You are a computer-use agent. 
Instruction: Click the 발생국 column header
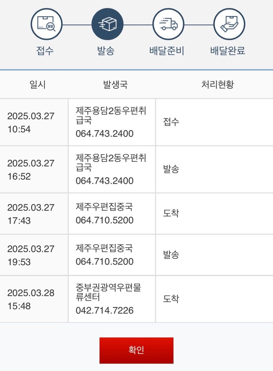[115, 85]
